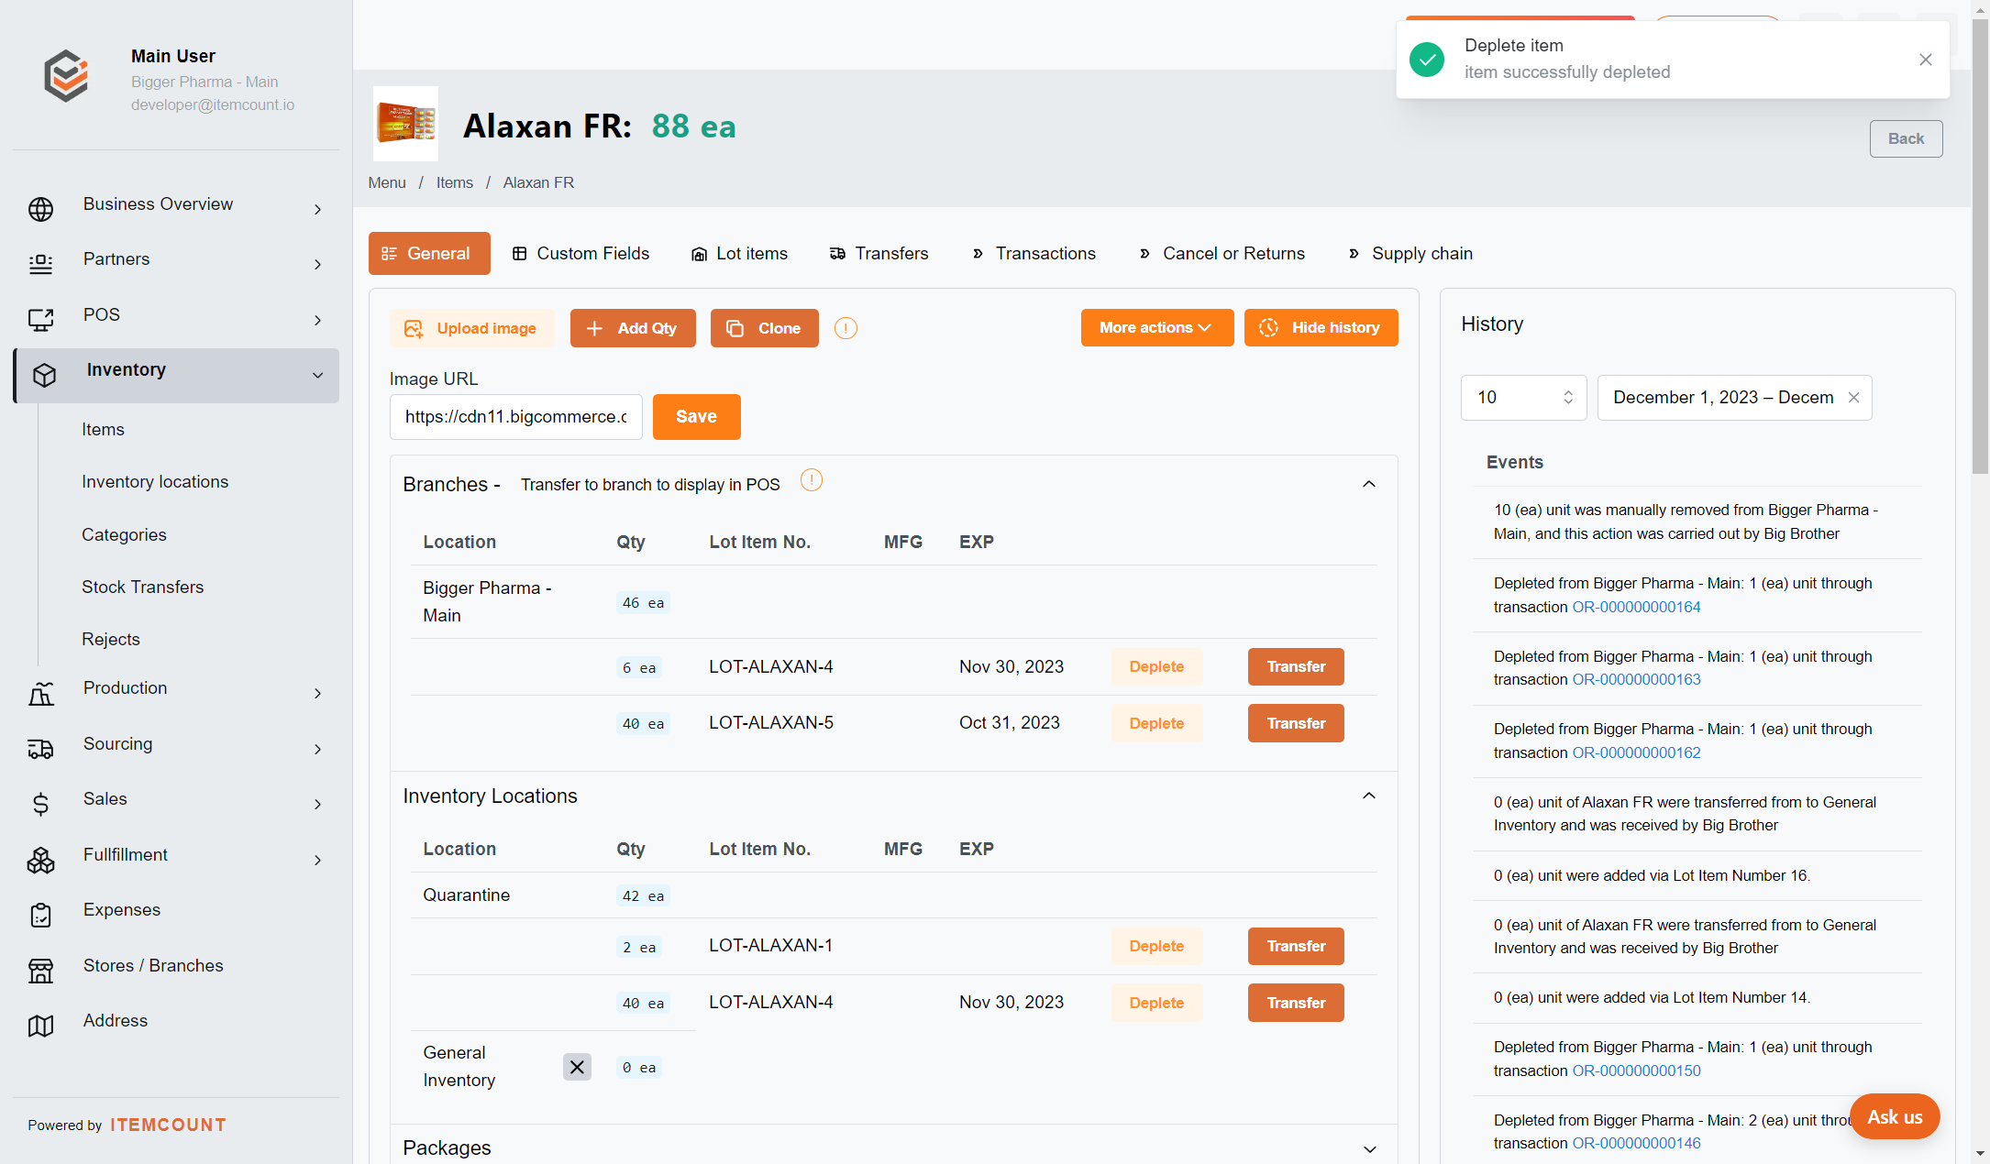Click info icon beside Clone button

[846, 328]
